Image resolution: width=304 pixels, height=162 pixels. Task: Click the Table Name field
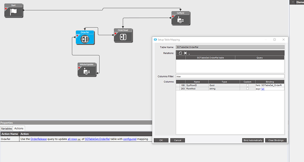(230, 47)
